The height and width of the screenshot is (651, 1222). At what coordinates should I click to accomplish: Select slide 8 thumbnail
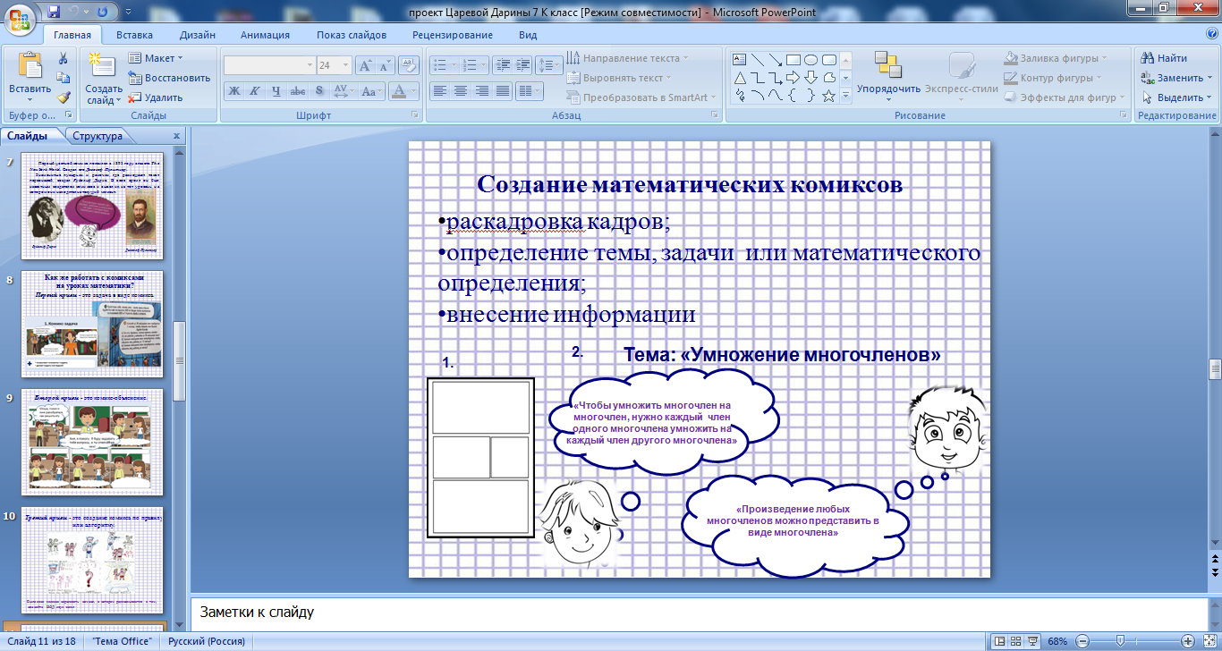point(92,324)
